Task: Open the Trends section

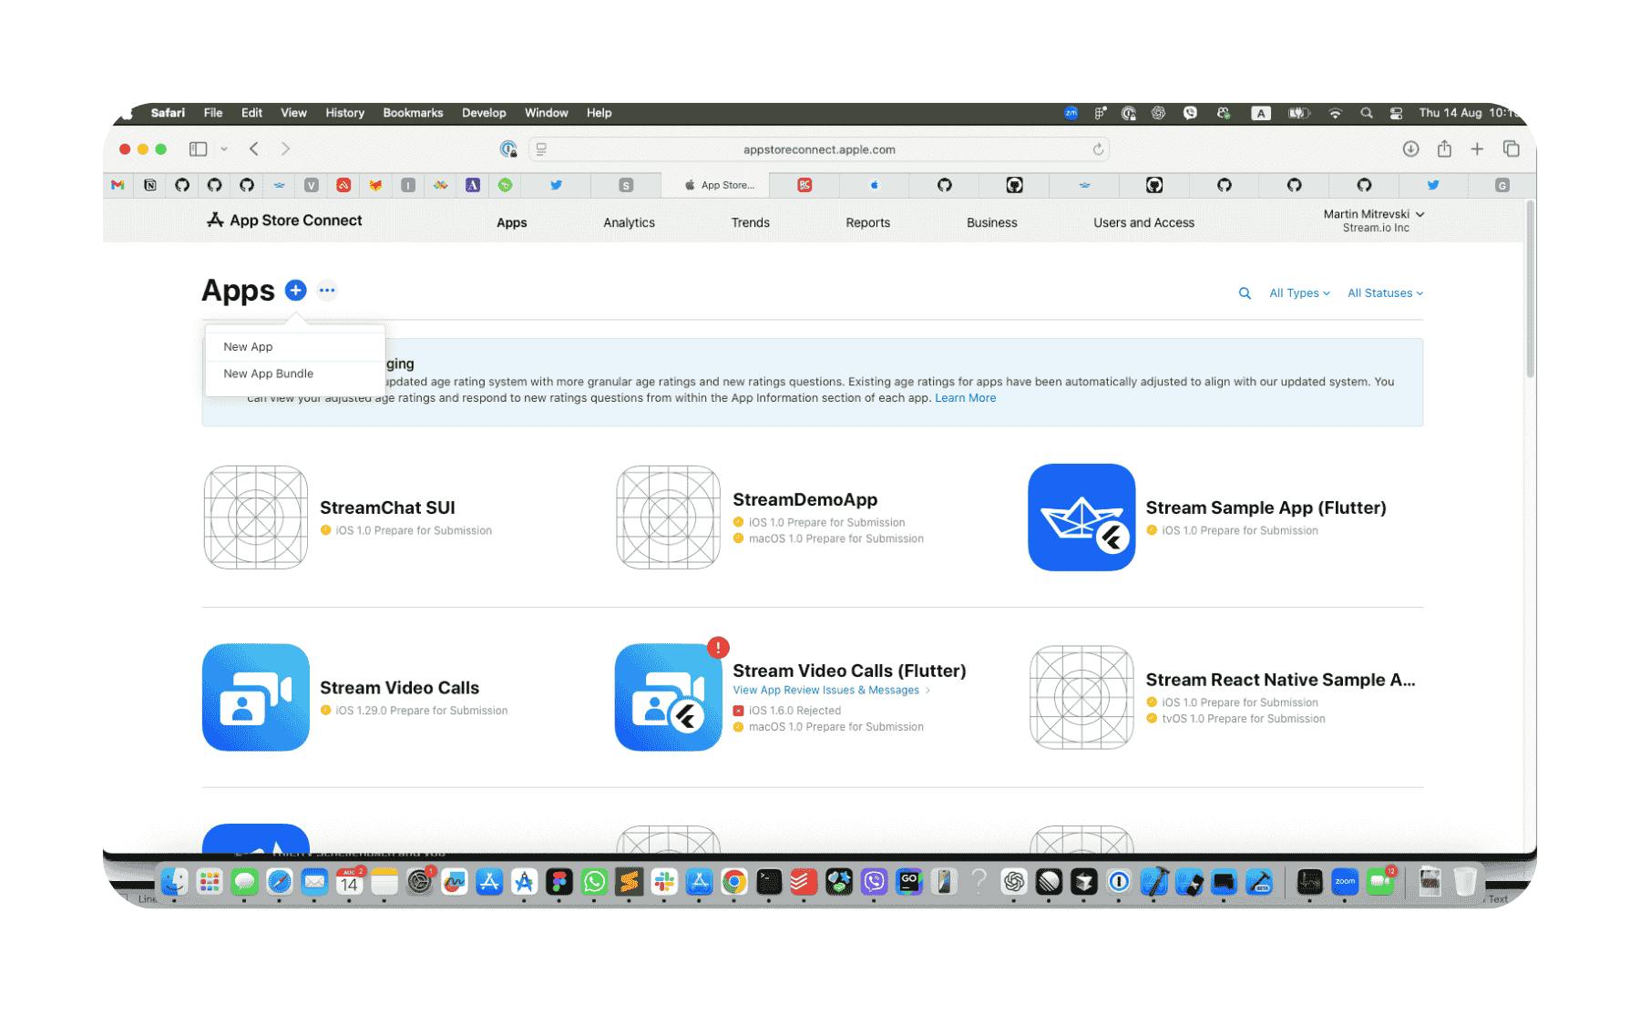Action: (750, 222)
